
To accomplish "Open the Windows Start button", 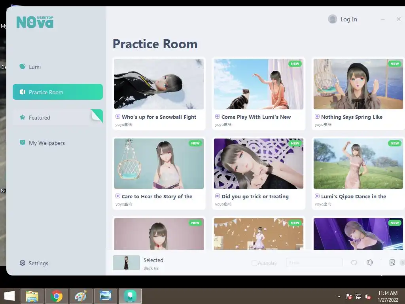I will [9, 296].
